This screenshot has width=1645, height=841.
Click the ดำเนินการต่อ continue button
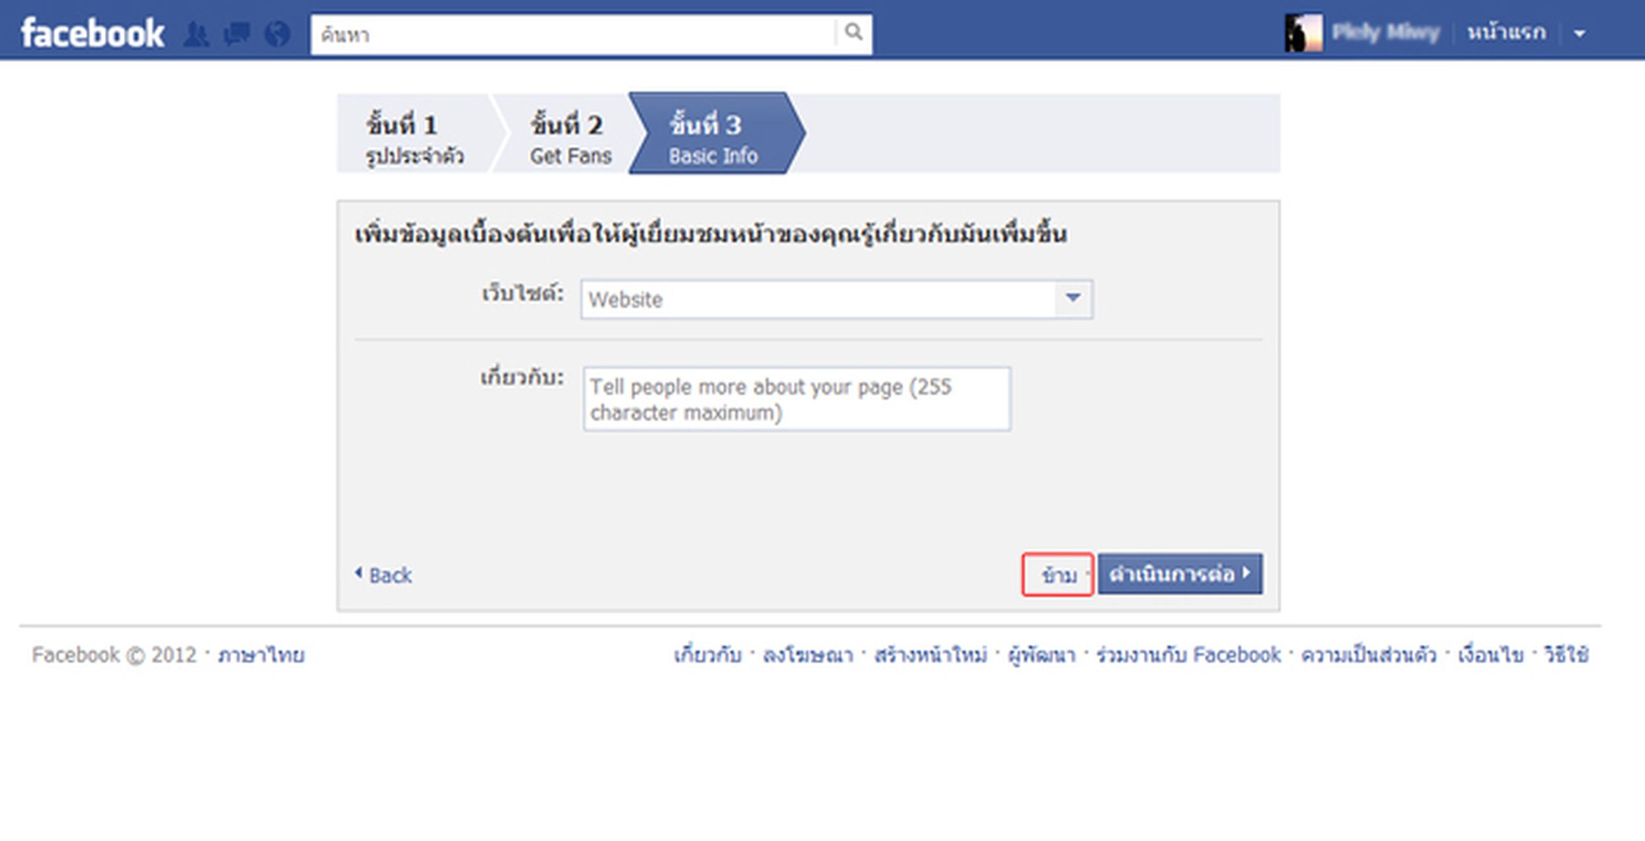pos(1180,574)
